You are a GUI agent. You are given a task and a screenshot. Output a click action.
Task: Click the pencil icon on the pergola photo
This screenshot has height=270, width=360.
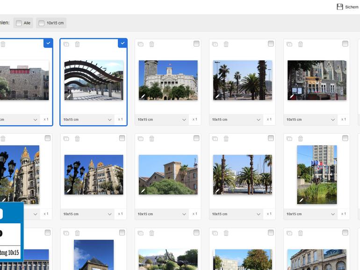69,96
